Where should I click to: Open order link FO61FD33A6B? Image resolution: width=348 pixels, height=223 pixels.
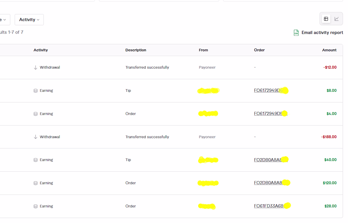(x=268, y=206)
